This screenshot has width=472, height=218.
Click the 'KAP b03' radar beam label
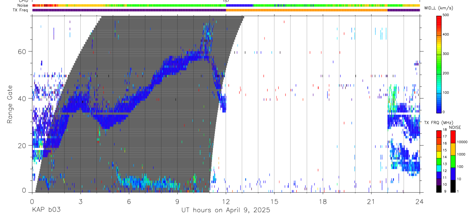pyautogui.click(x=46, y=210)
